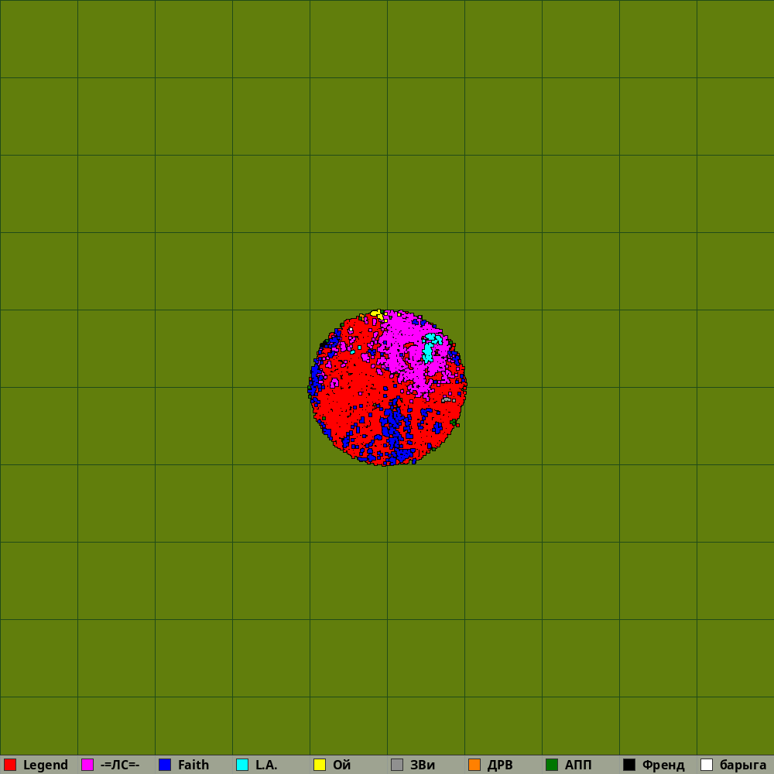Click the yellow Ой color swatch
Image resolution: width=774 pixels, height=774 pixels.
coord(320,765)
